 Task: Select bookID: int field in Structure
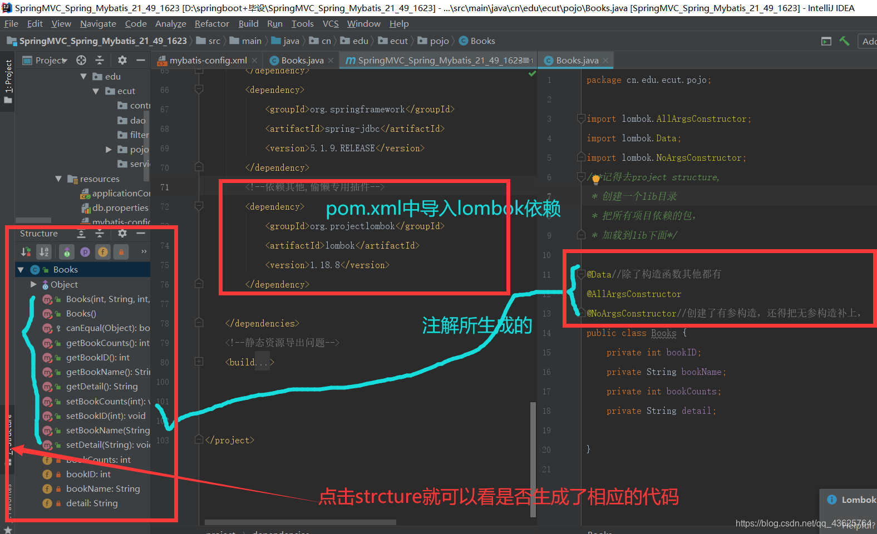pos(88,474)
